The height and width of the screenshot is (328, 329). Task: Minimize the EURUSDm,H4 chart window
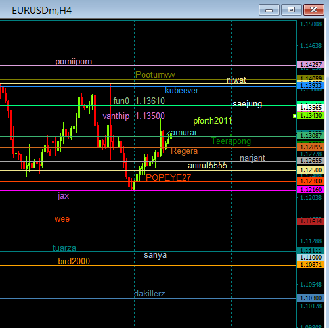(269, 10)
